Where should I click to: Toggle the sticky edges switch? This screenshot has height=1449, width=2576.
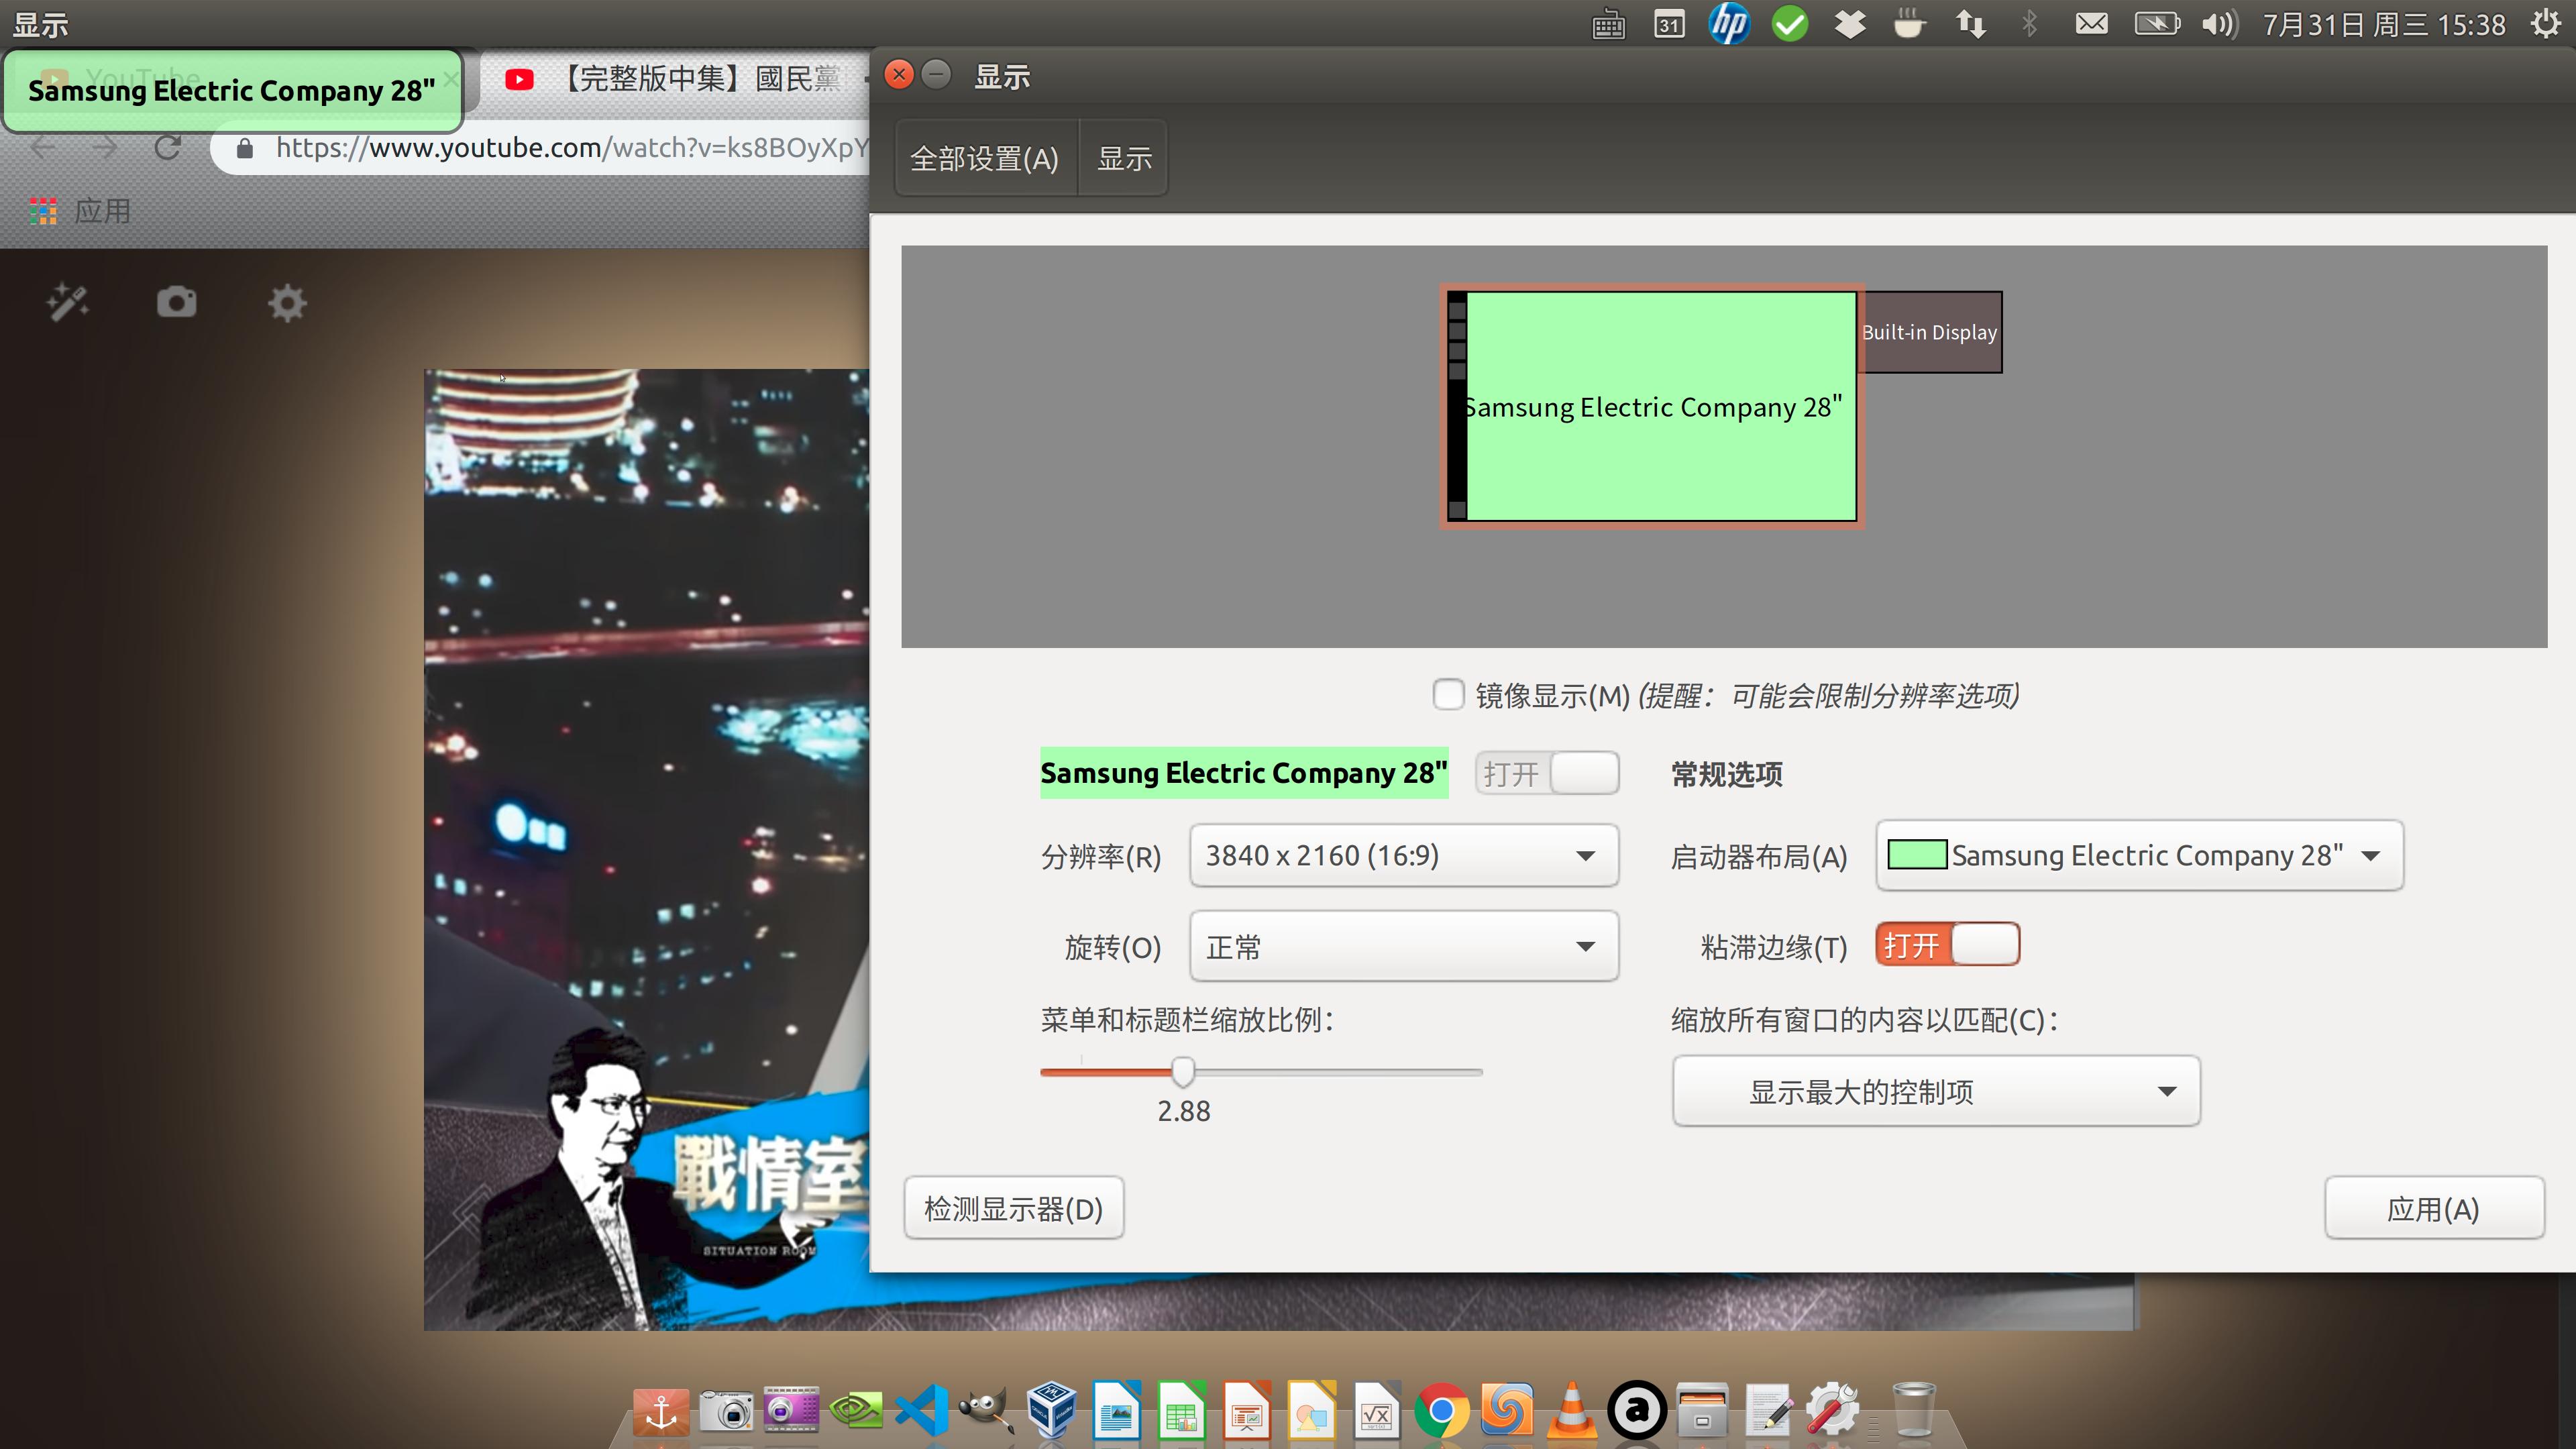[x=1947, y=944]
